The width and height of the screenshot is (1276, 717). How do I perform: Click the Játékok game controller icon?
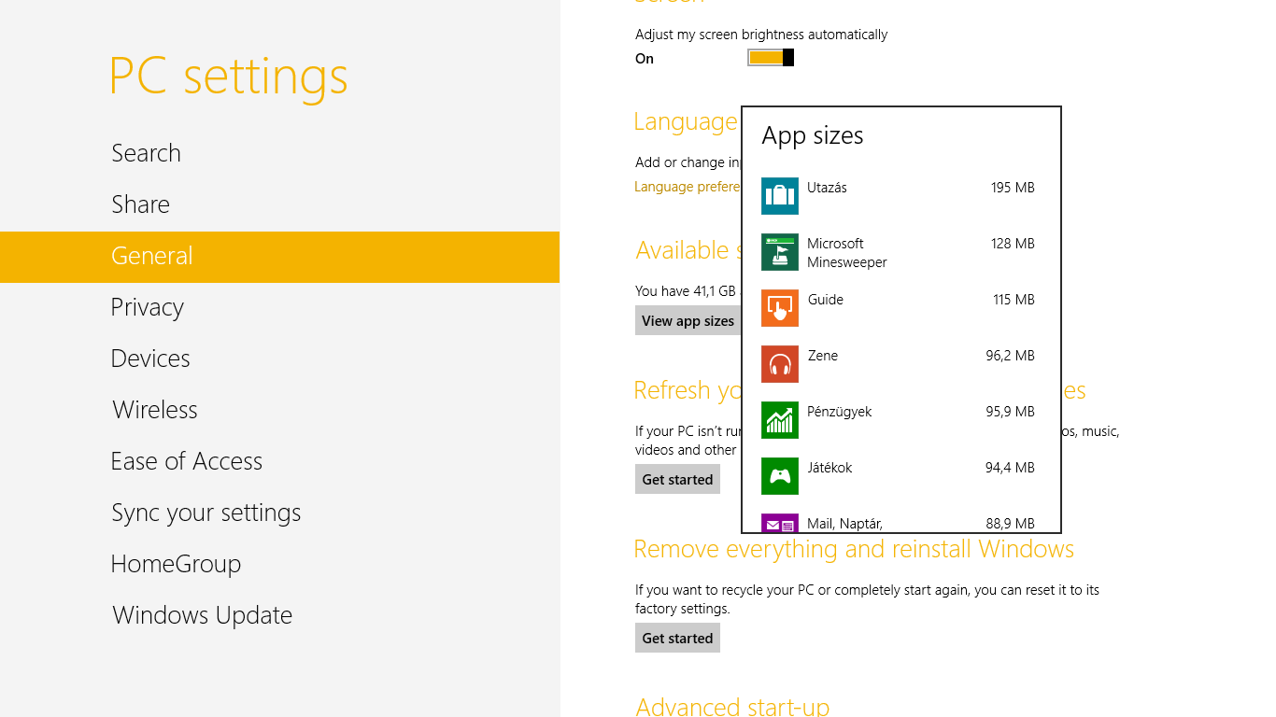click(x=779, y=476)
